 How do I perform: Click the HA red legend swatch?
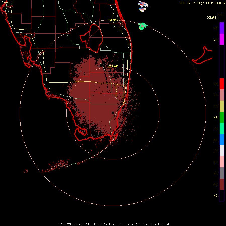tap(222, 84)
